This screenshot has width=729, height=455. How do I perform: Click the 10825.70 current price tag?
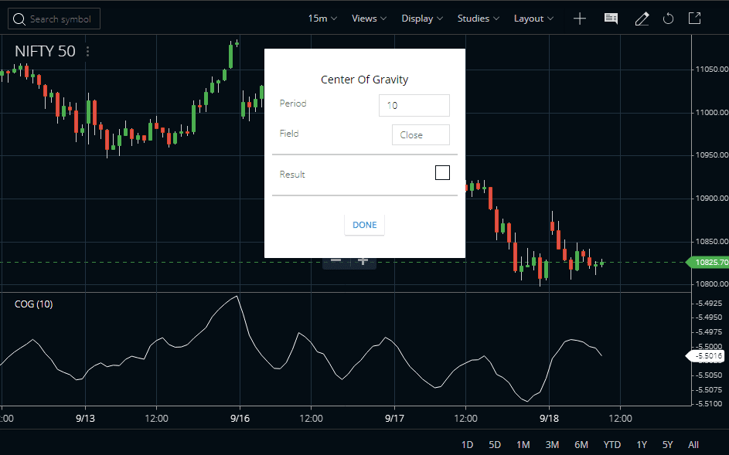pos(709,262)
